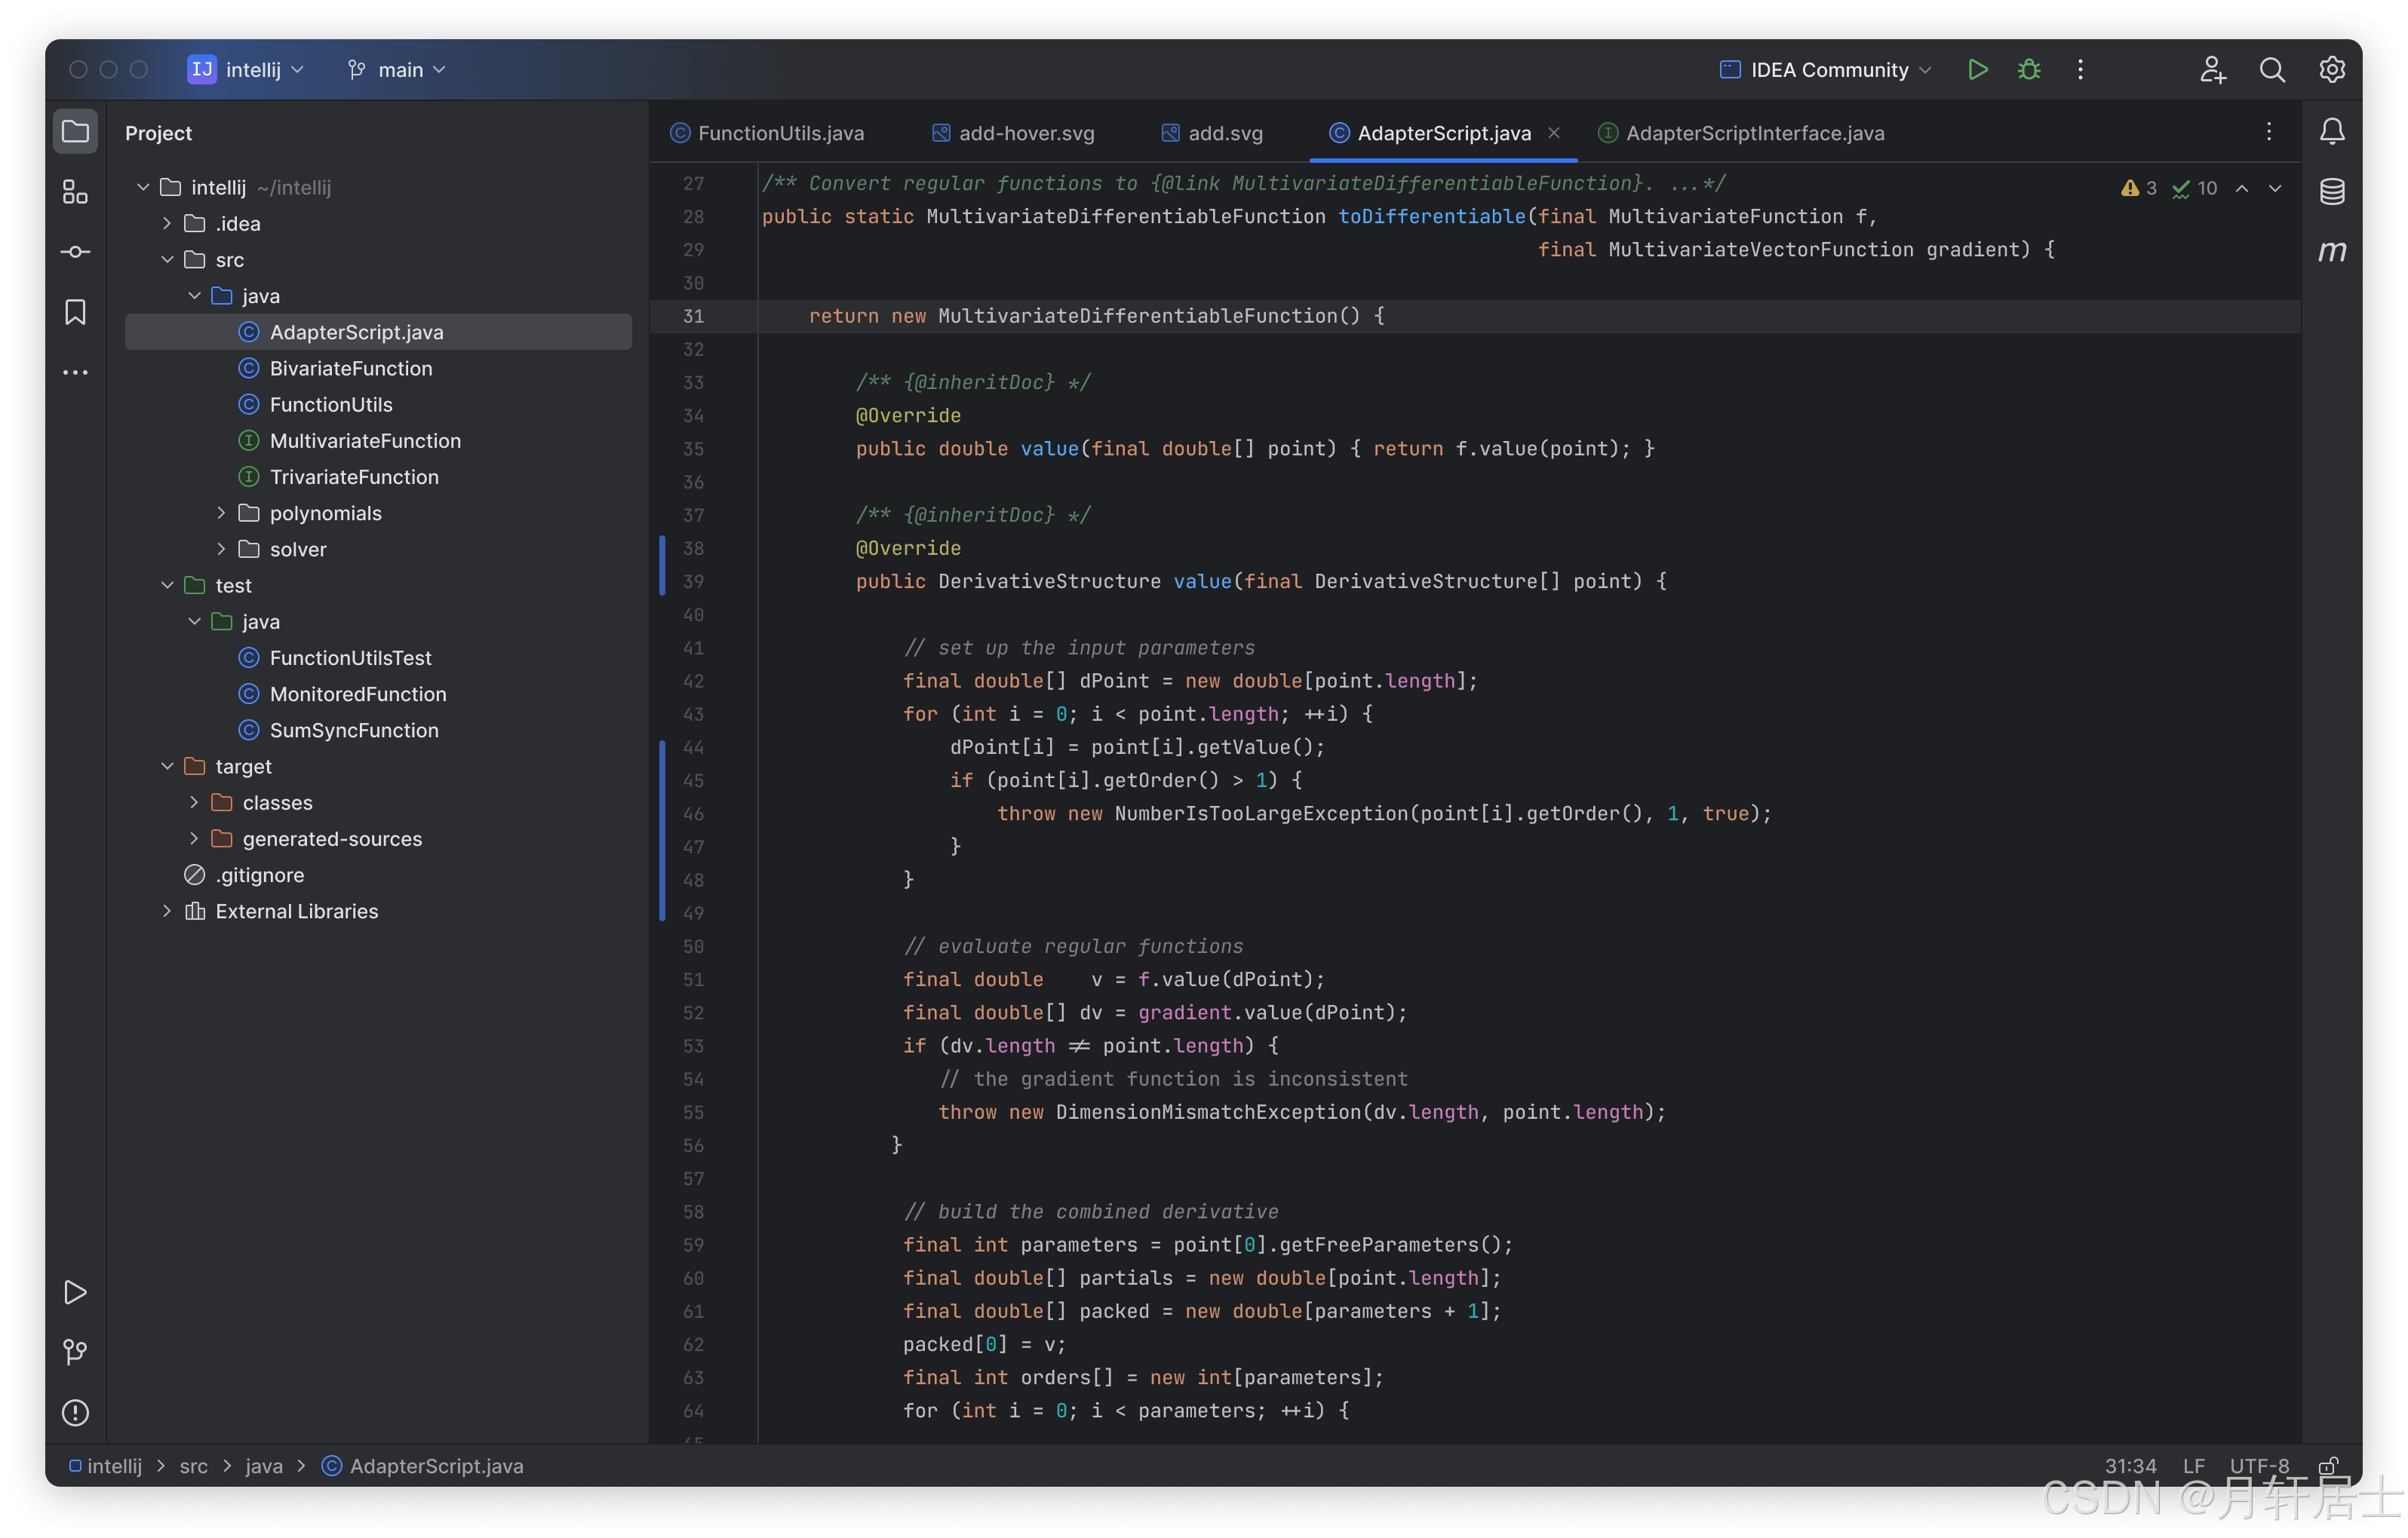Open the Problems tool window icon
This screenshot has height=1538, width=2408.
(75, 1413)
